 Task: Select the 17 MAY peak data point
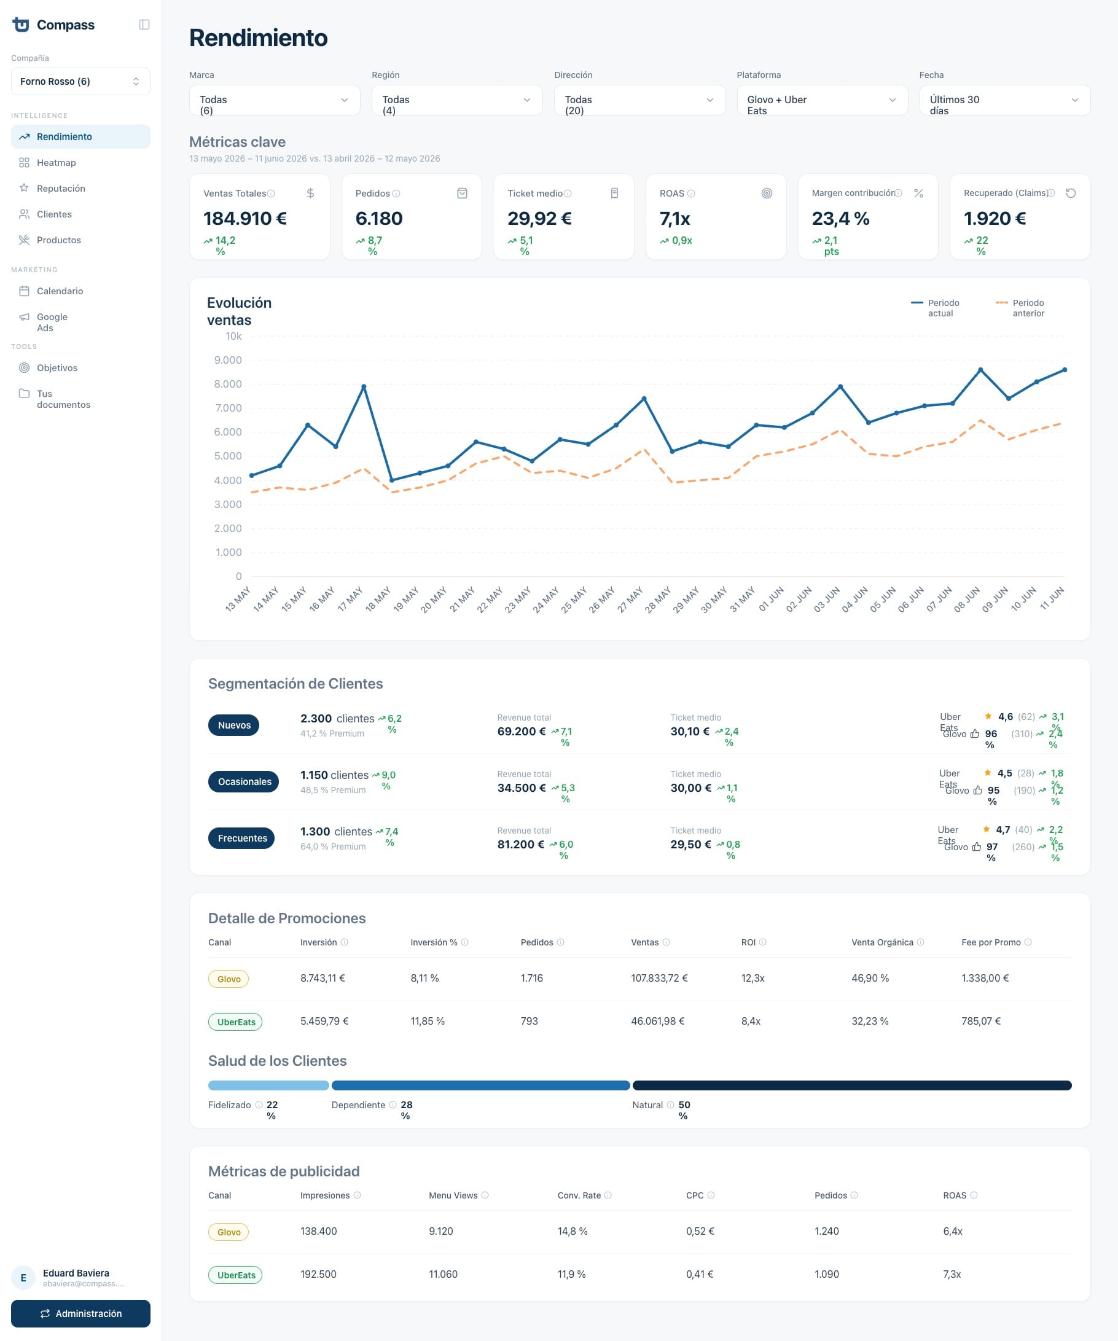364,387
